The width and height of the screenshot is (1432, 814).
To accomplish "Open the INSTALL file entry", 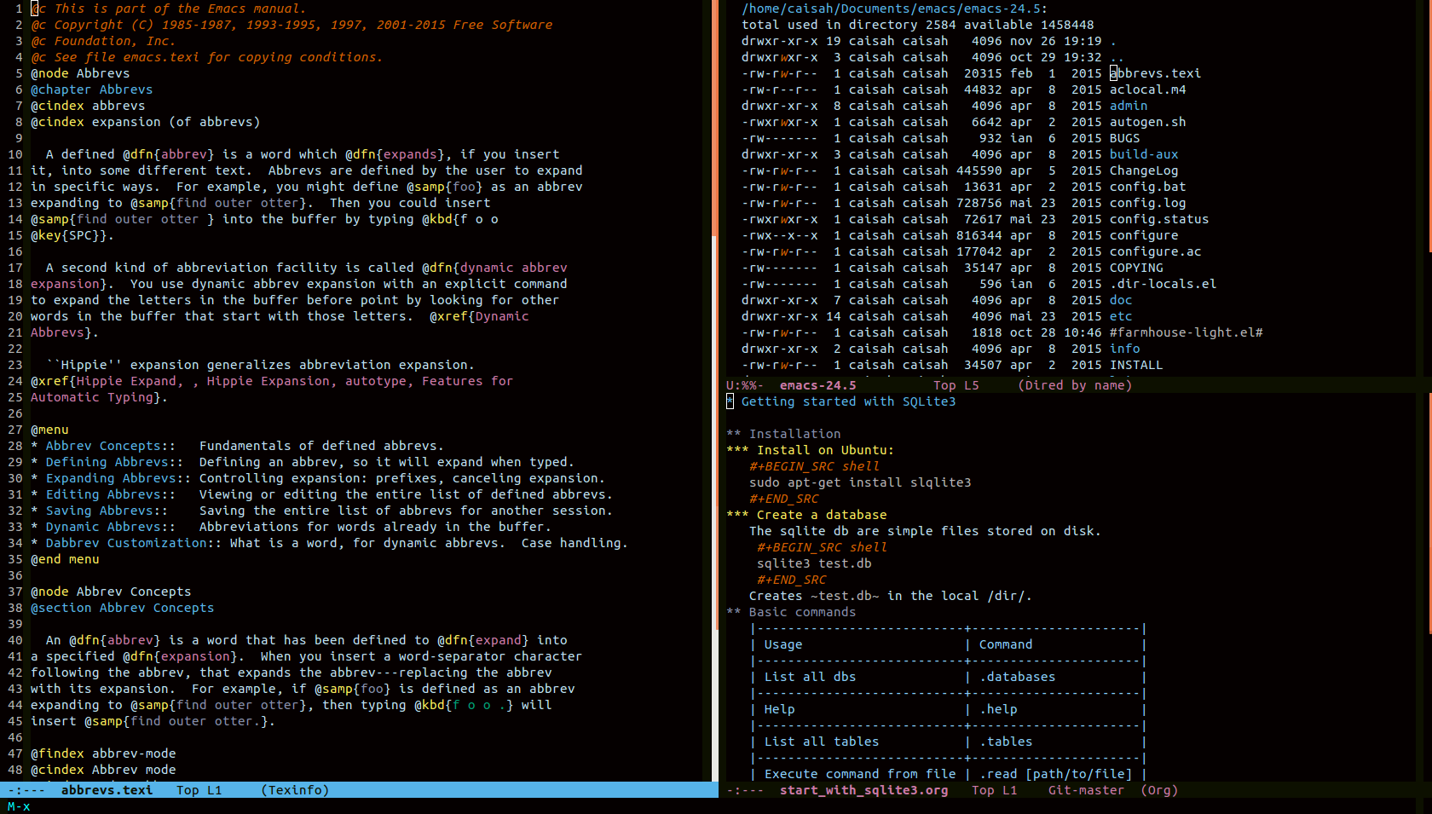I will tap(1136, 365).
